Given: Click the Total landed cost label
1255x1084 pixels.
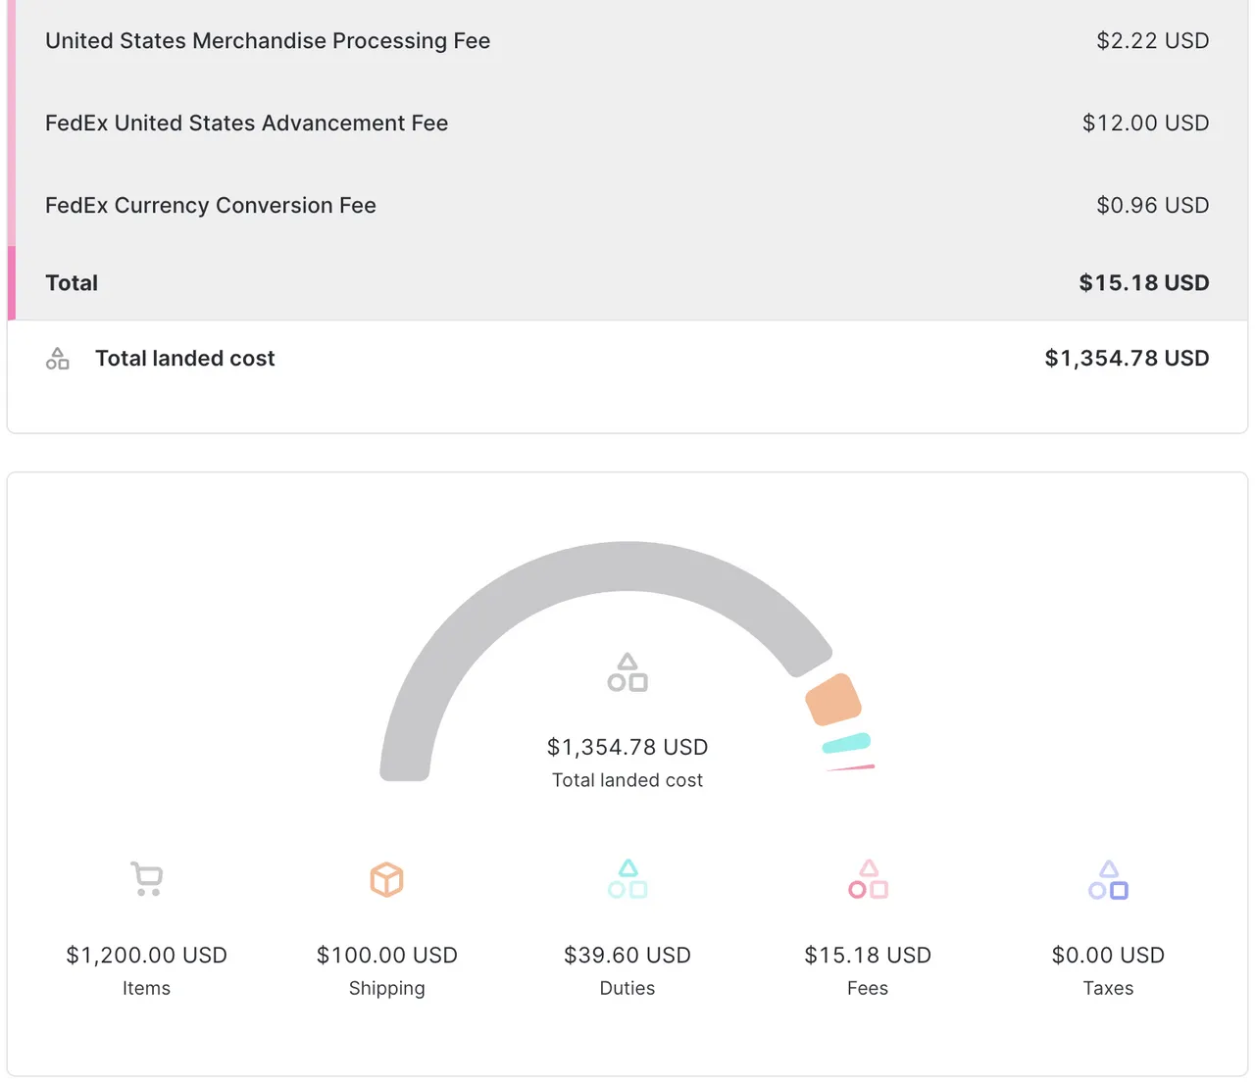Looking at the screenshot, I should [x=184, y=358].
